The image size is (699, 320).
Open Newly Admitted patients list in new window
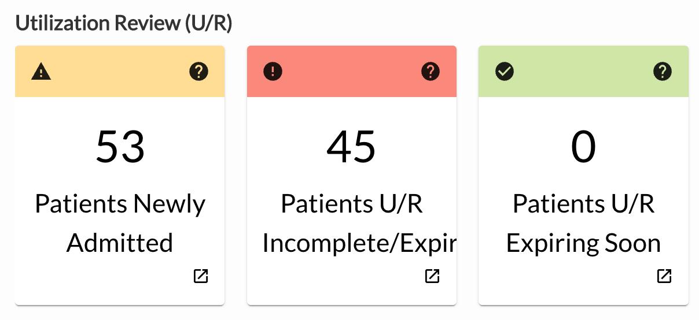[200, 276]
